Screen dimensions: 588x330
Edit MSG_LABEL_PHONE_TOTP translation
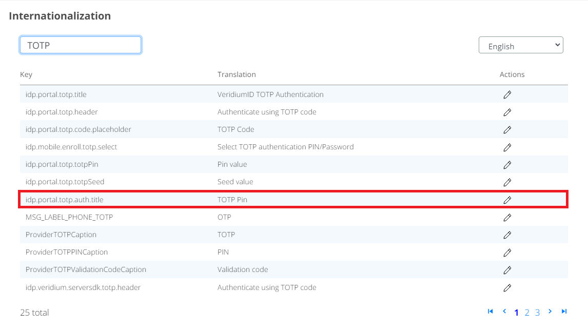click(507, 217)
